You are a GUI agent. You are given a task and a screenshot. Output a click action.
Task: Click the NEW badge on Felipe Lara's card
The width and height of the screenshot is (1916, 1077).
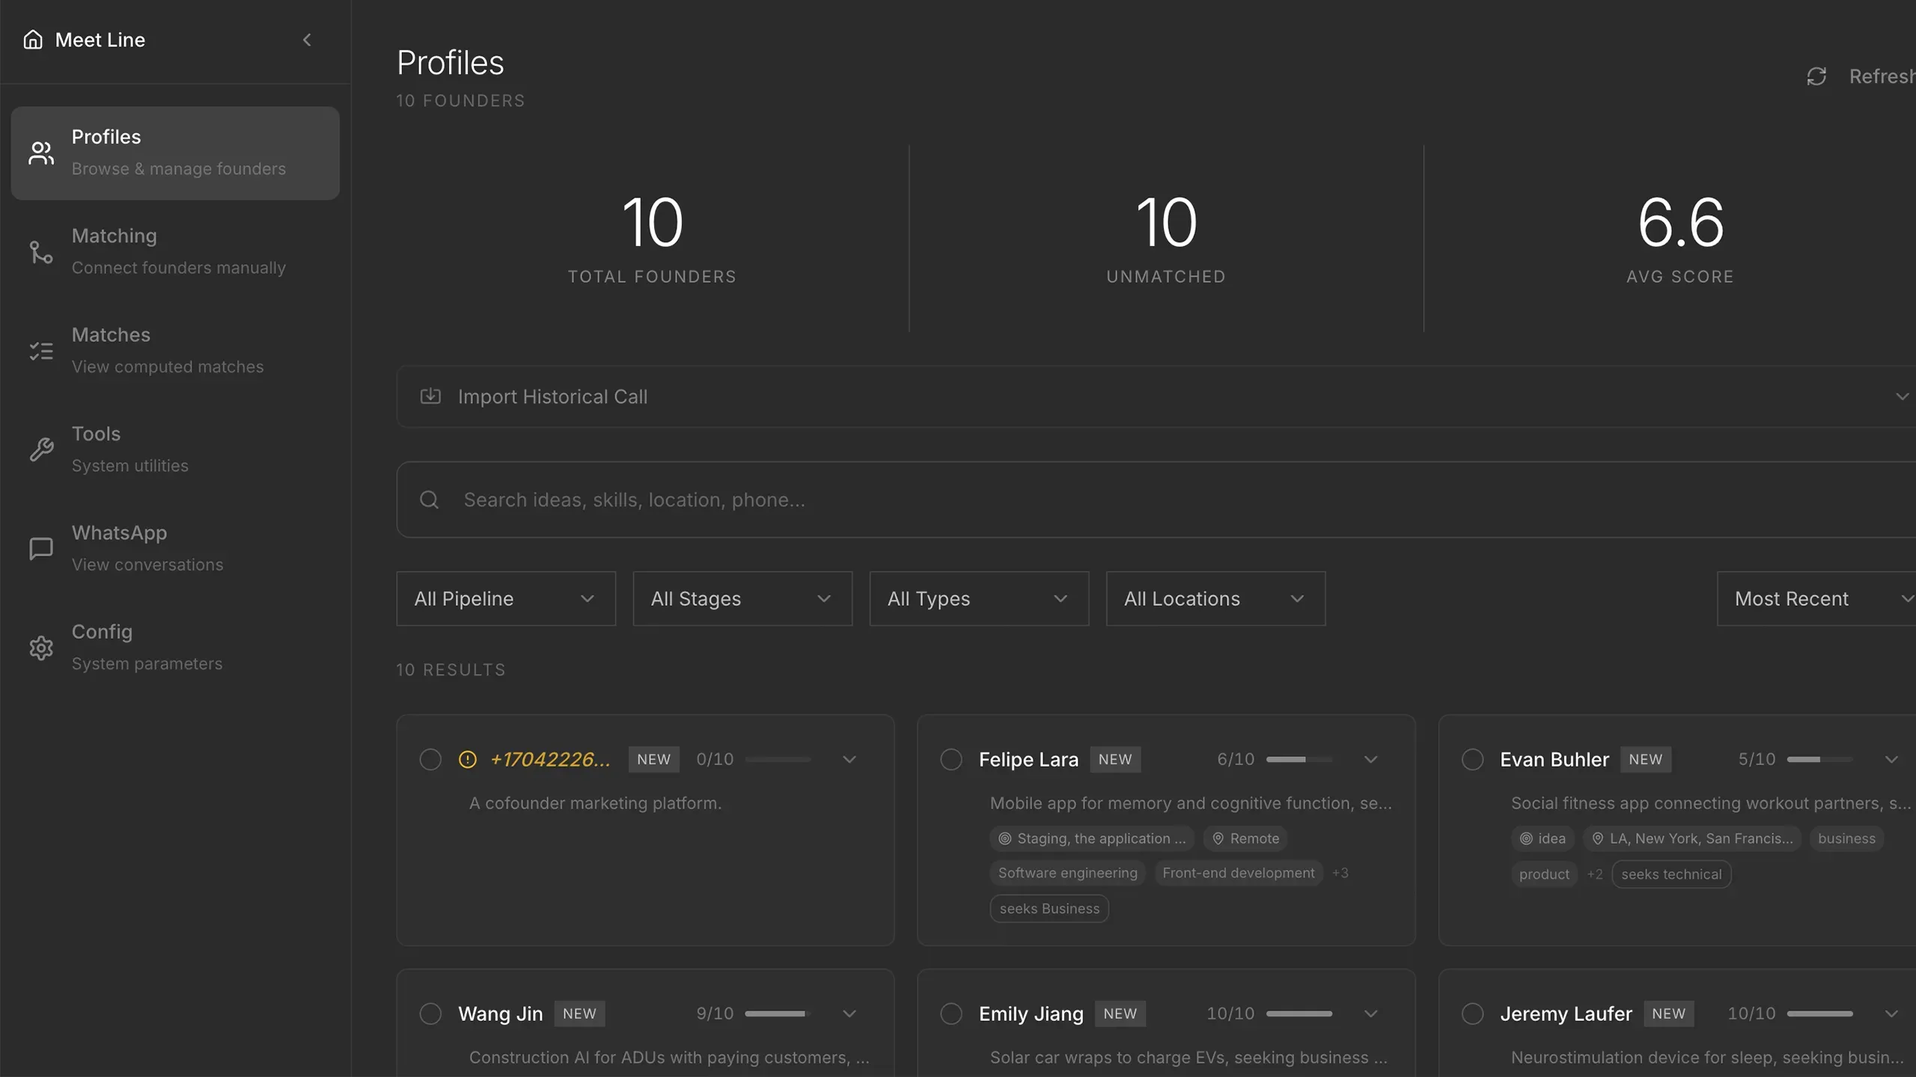[1115, 759]
